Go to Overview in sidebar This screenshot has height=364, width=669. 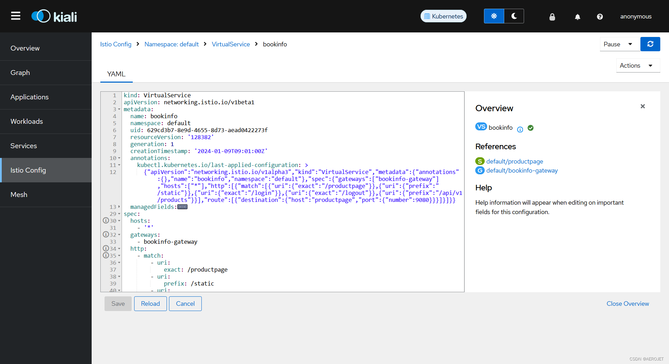tap(46, 48)
